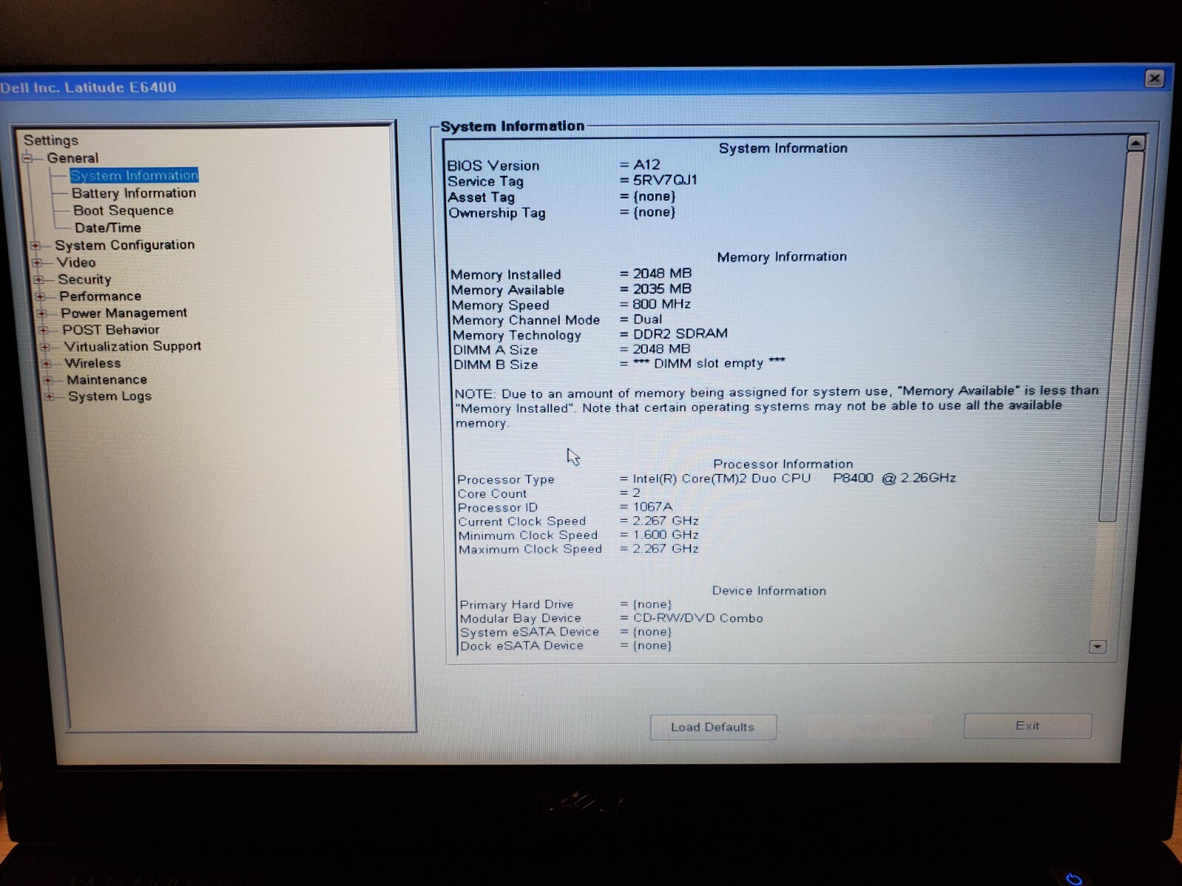The width and height of the screenshot is (1182, 886).
Task: Click the BIOS Version value A12
Action: pos(646,165)
